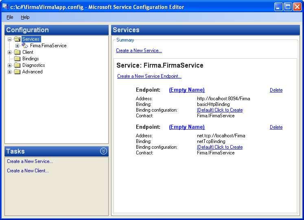Expand the Client tree node
The image size is (304, 220).
tap(9, 52)
